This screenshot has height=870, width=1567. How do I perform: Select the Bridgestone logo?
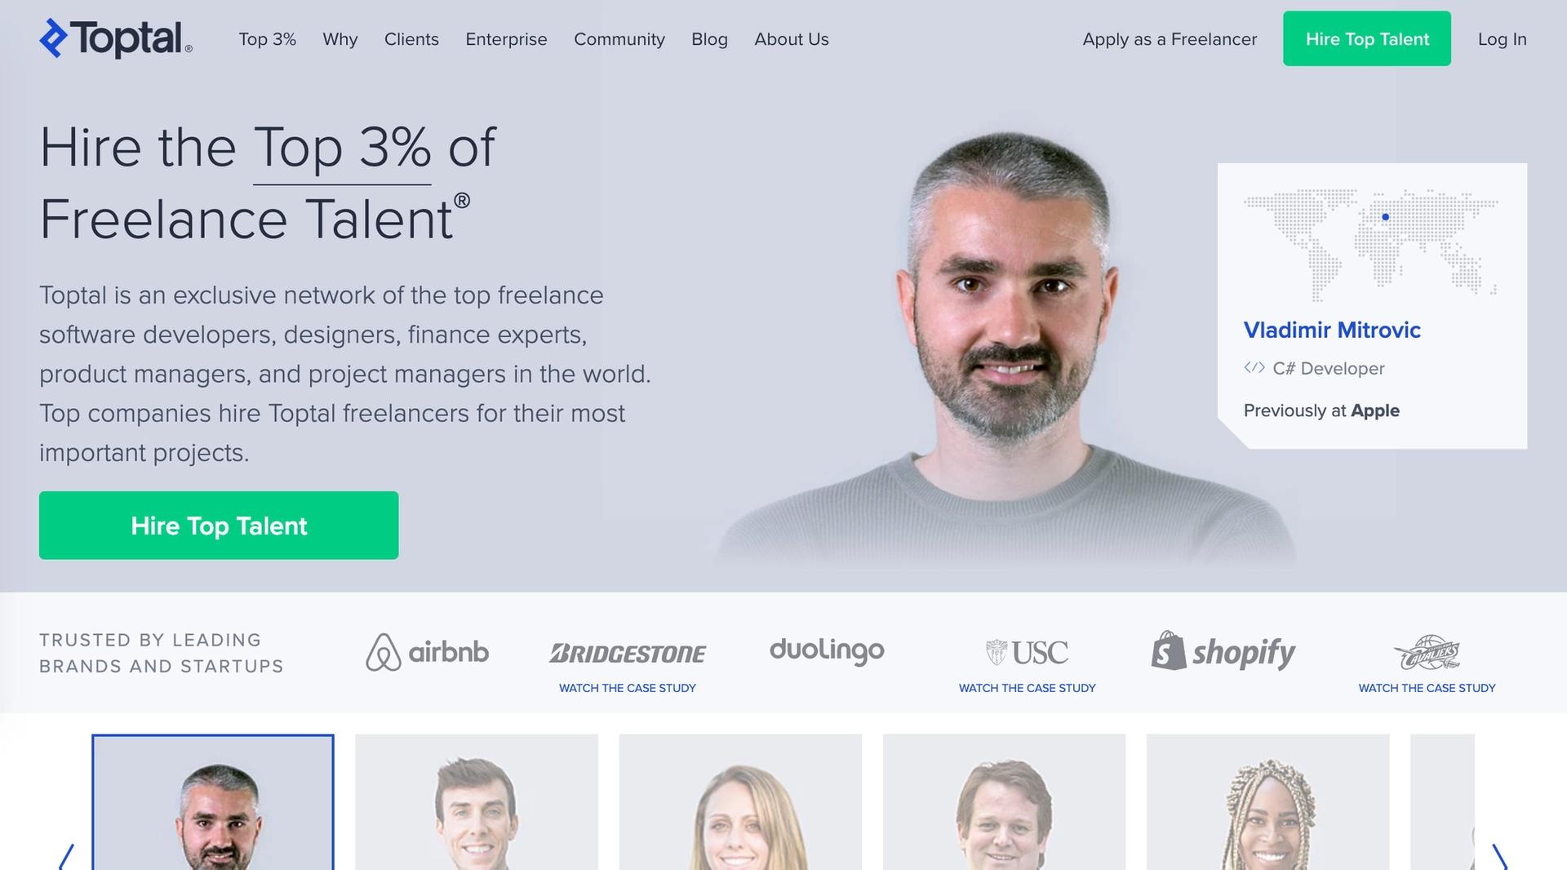pyautogui.click(x=628, y=653)
